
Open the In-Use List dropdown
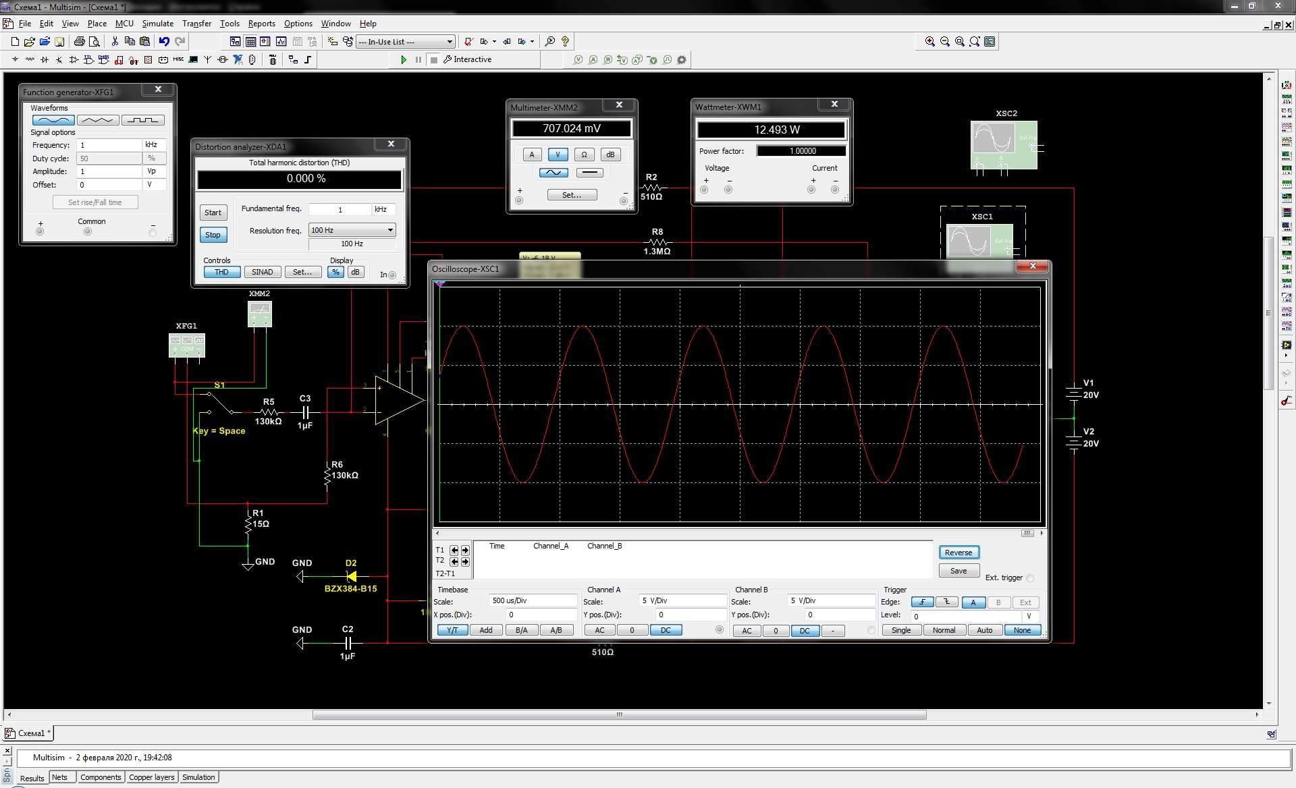point(450,41)
